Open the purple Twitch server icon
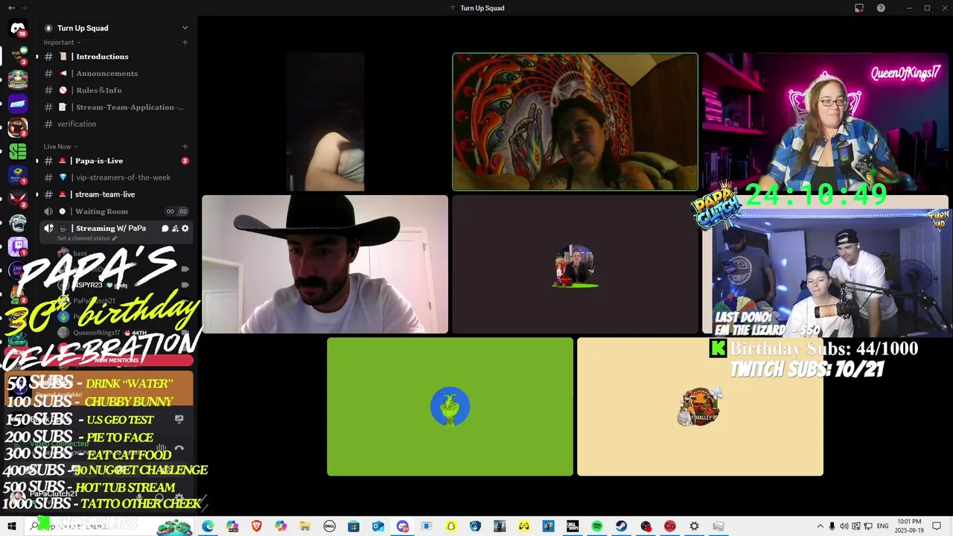 tap(18, 245)
